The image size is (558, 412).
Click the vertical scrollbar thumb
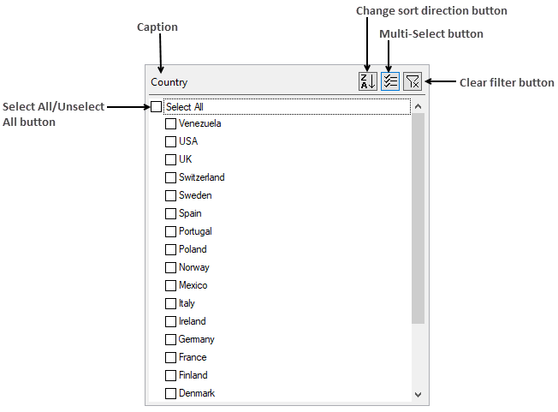(418, 218)
